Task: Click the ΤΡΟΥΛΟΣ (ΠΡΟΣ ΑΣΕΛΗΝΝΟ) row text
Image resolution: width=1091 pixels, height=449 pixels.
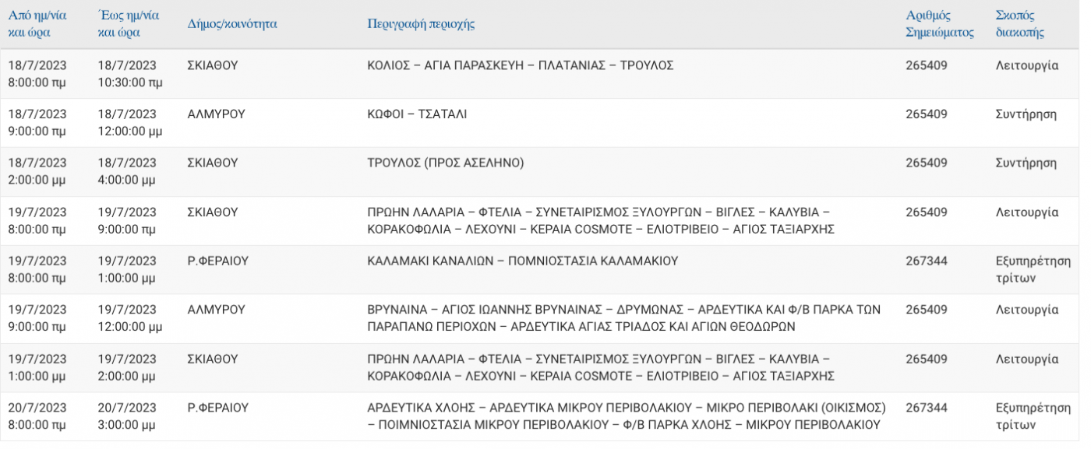Action: pos(445,163)
